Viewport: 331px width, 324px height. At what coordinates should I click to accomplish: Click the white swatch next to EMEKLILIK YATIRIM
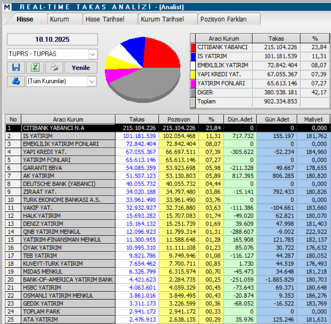(x=193, y=66)
